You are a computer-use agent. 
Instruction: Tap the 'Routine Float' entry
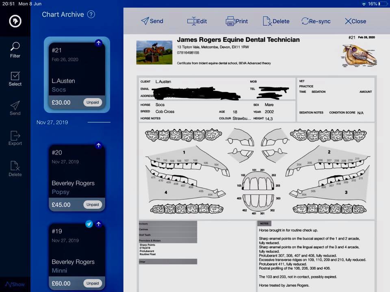coord(147,254)
